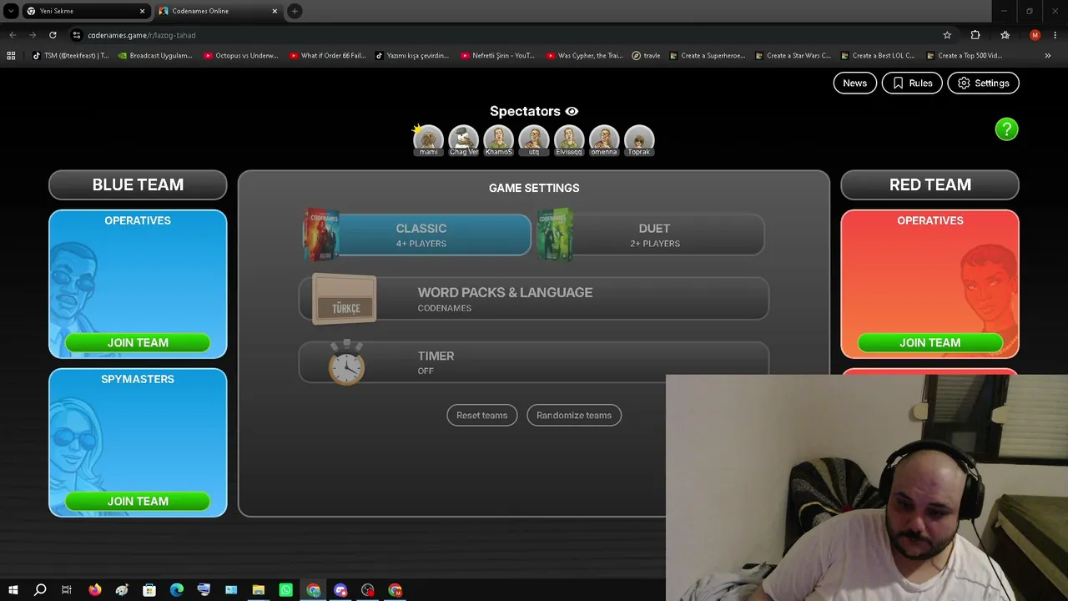Open the tab search dropdown arrow
The width and height of the screenshot is (1068, 601).
pyautogui.click(x=11, y=11)
